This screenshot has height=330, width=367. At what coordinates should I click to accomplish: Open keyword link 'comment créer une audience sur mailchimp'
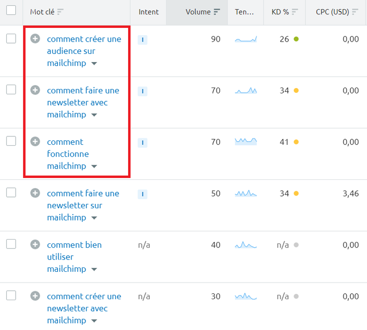pos(84,51)
